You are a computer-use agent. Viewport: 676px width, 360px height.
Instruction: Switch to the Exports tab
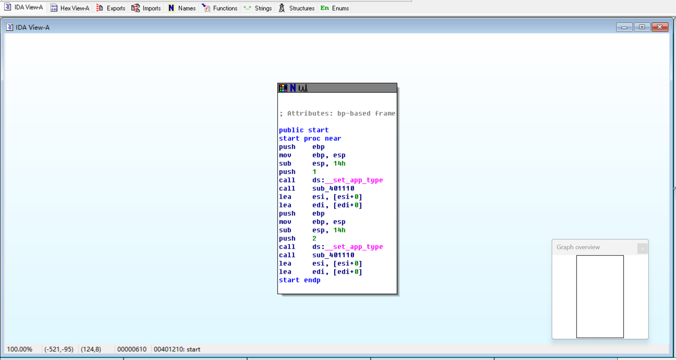click(x=111, y=8)
